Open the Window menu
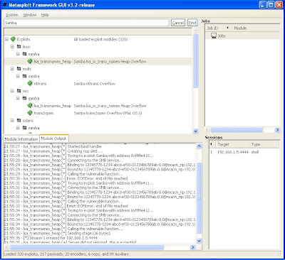The height and width of the screenshot is (260, 285). (30, 15)
